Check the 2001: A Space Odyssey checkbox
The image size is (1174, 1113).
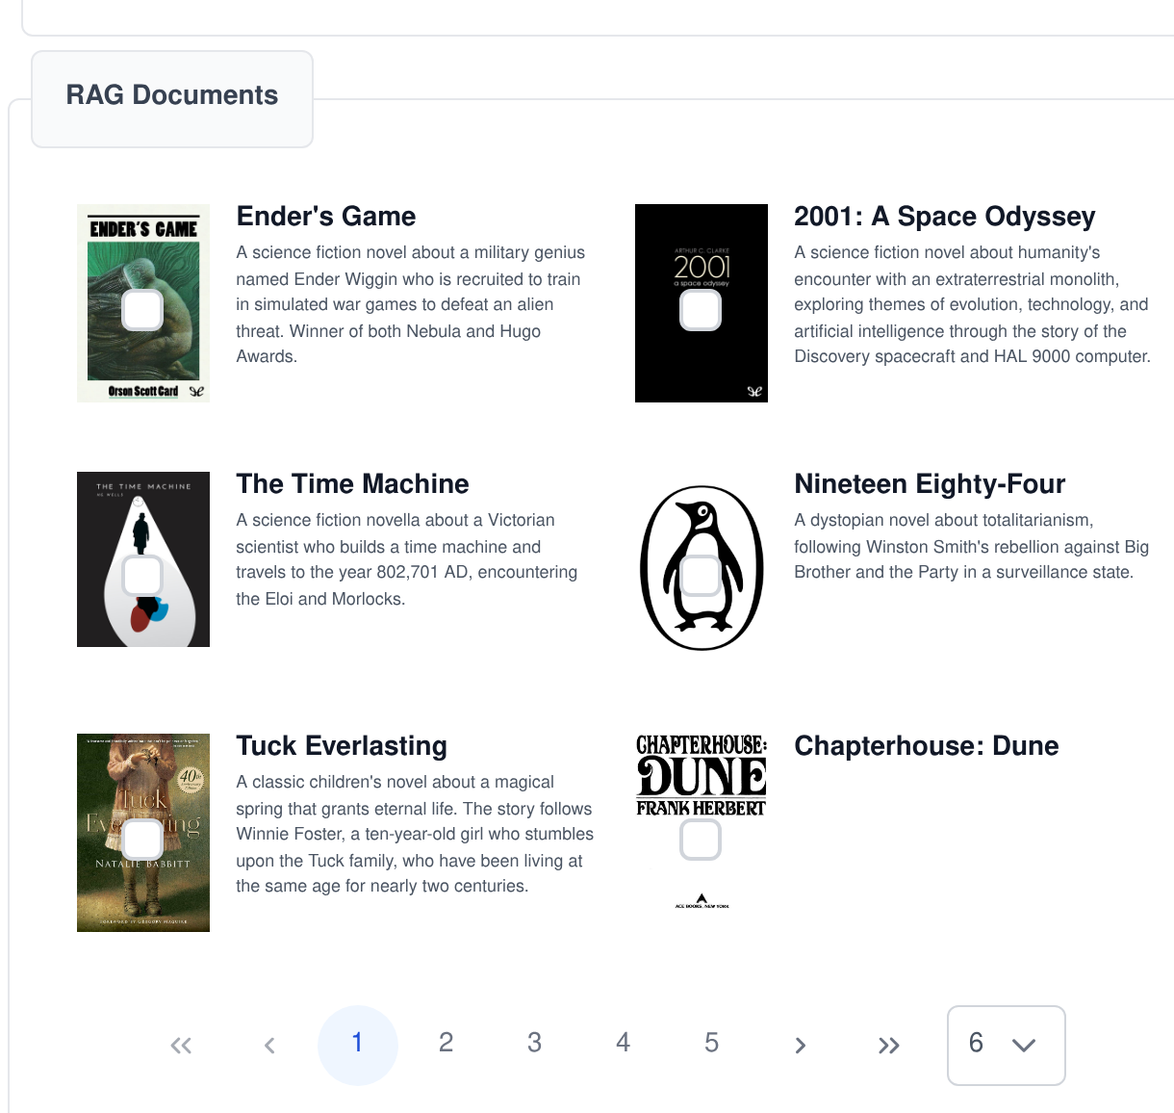701,310
